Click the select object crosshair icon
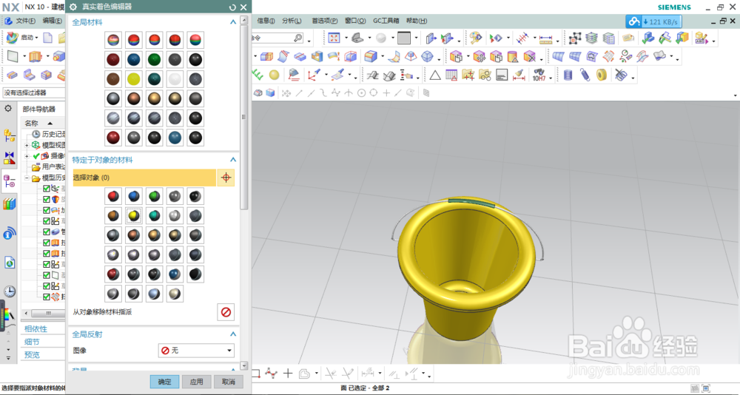This screenshot has width=740, height=395. 226,178
